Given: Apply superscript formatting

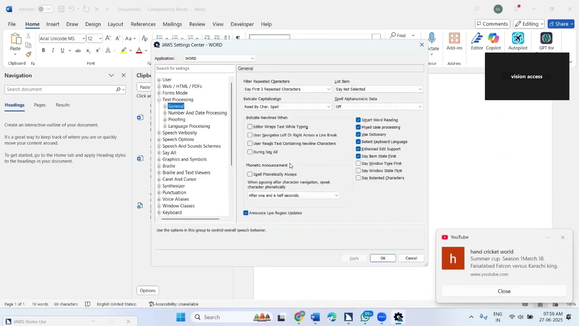Looking at the screenshot, I should (x=98, y=50).
